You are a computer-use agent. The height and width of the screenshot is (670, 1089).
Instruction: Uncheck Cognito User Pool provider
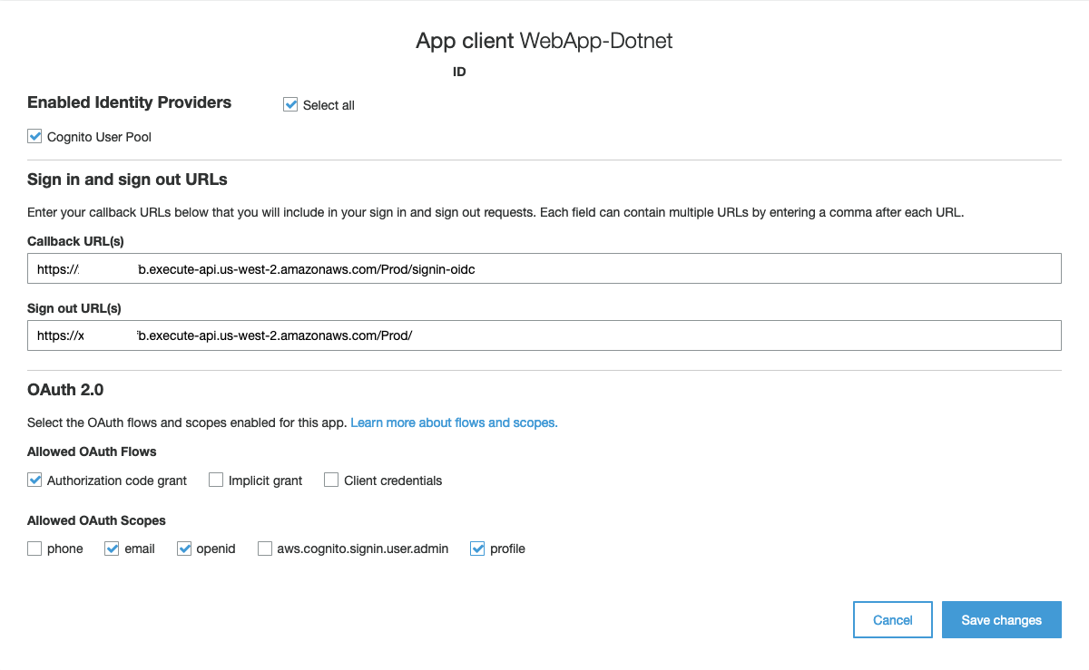coord(34,137)
